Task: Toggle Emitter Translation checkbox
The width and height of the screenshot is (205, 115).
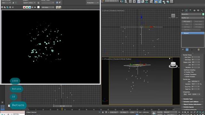Action: click(184, 74)
